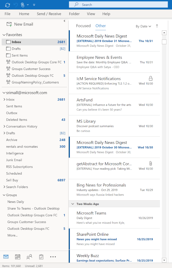Image resolution: width=172 pixels, height=268 pixels.
Task: Click the Undo arrow icon
Action: coord(16,5)
